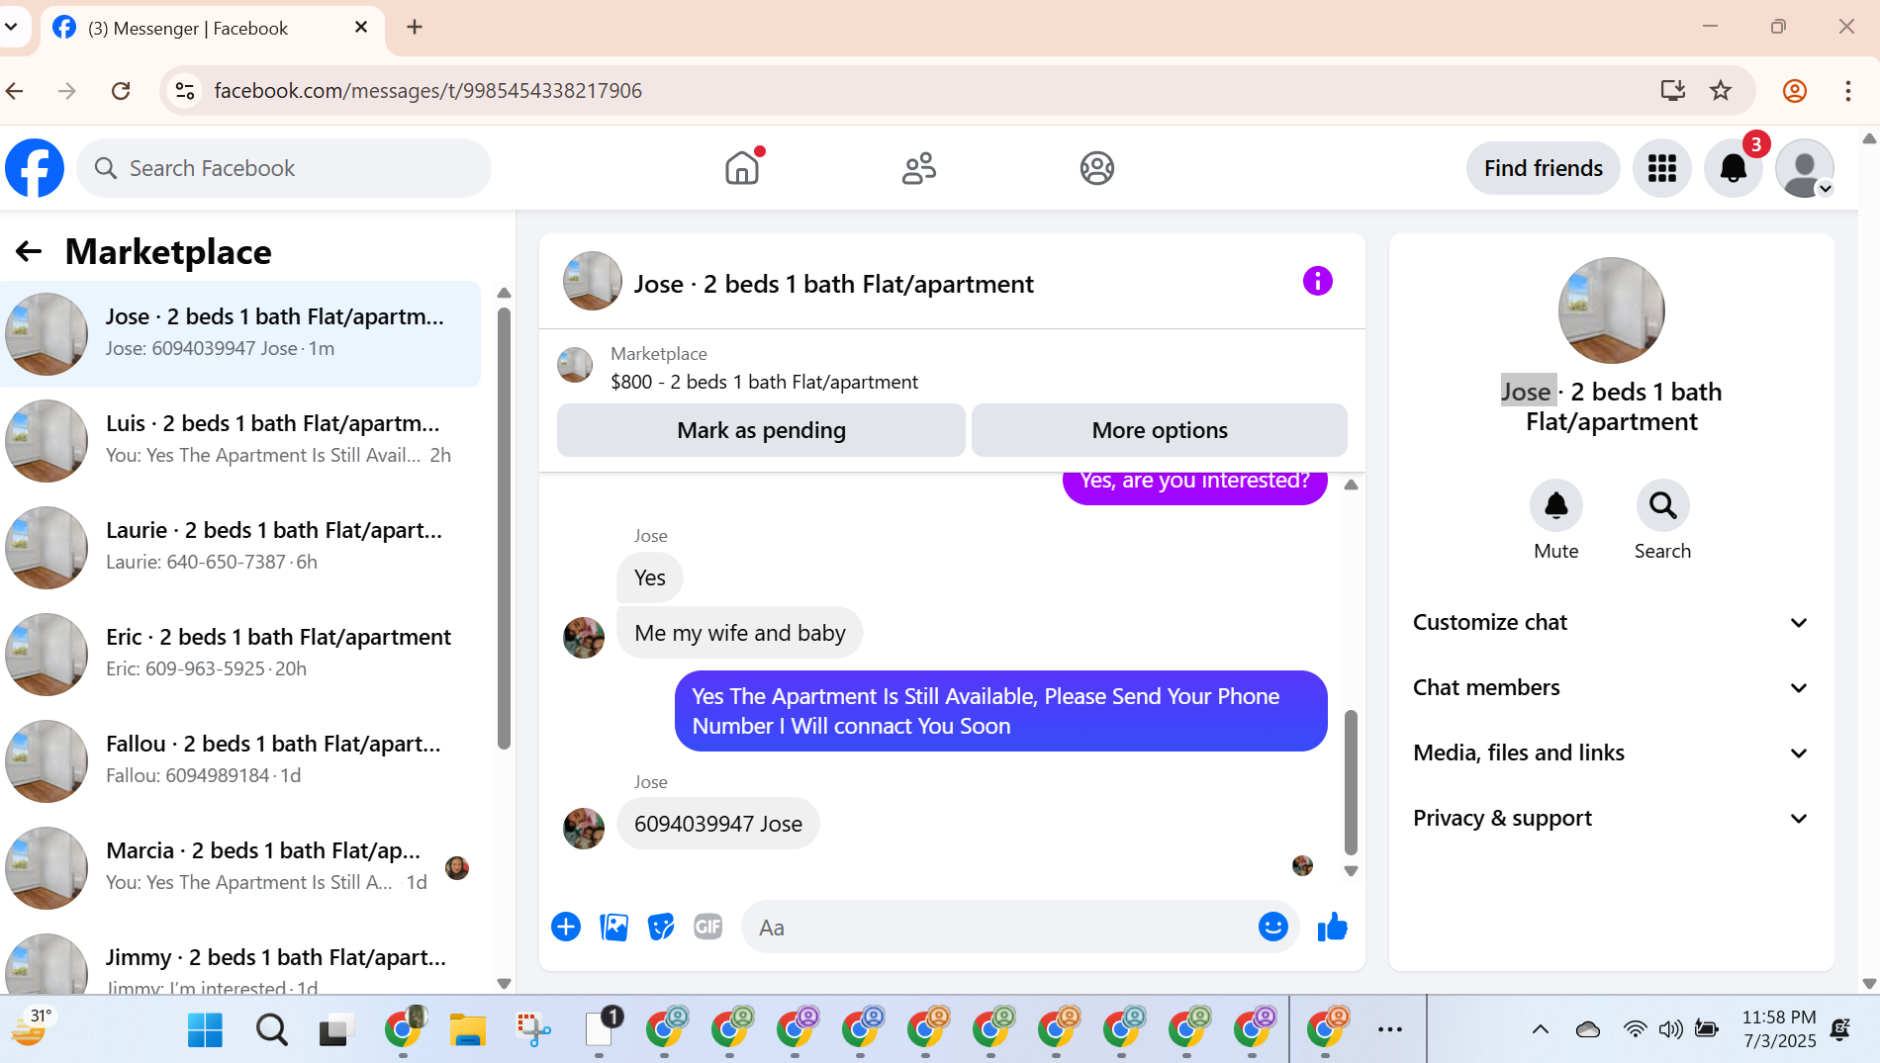Screen dimensions: 1880x1063
Task: Open Windows taskbar search
Action: pos(271,1030)
